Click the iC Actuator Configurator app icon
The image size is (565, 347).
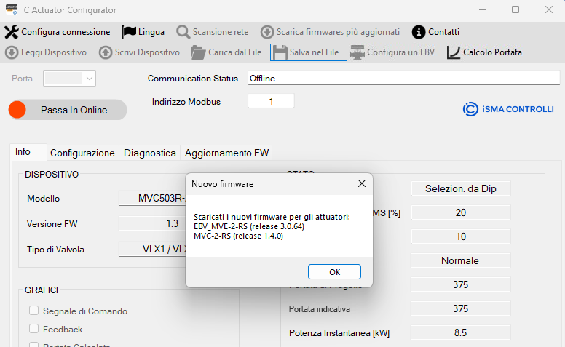pyautogui.click(x=12, y=9)
